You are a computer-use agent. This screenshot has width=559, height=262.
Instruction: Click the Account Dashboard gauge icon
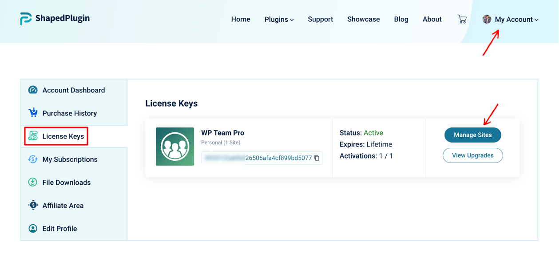pyautogui.click(x=33, y=90)
